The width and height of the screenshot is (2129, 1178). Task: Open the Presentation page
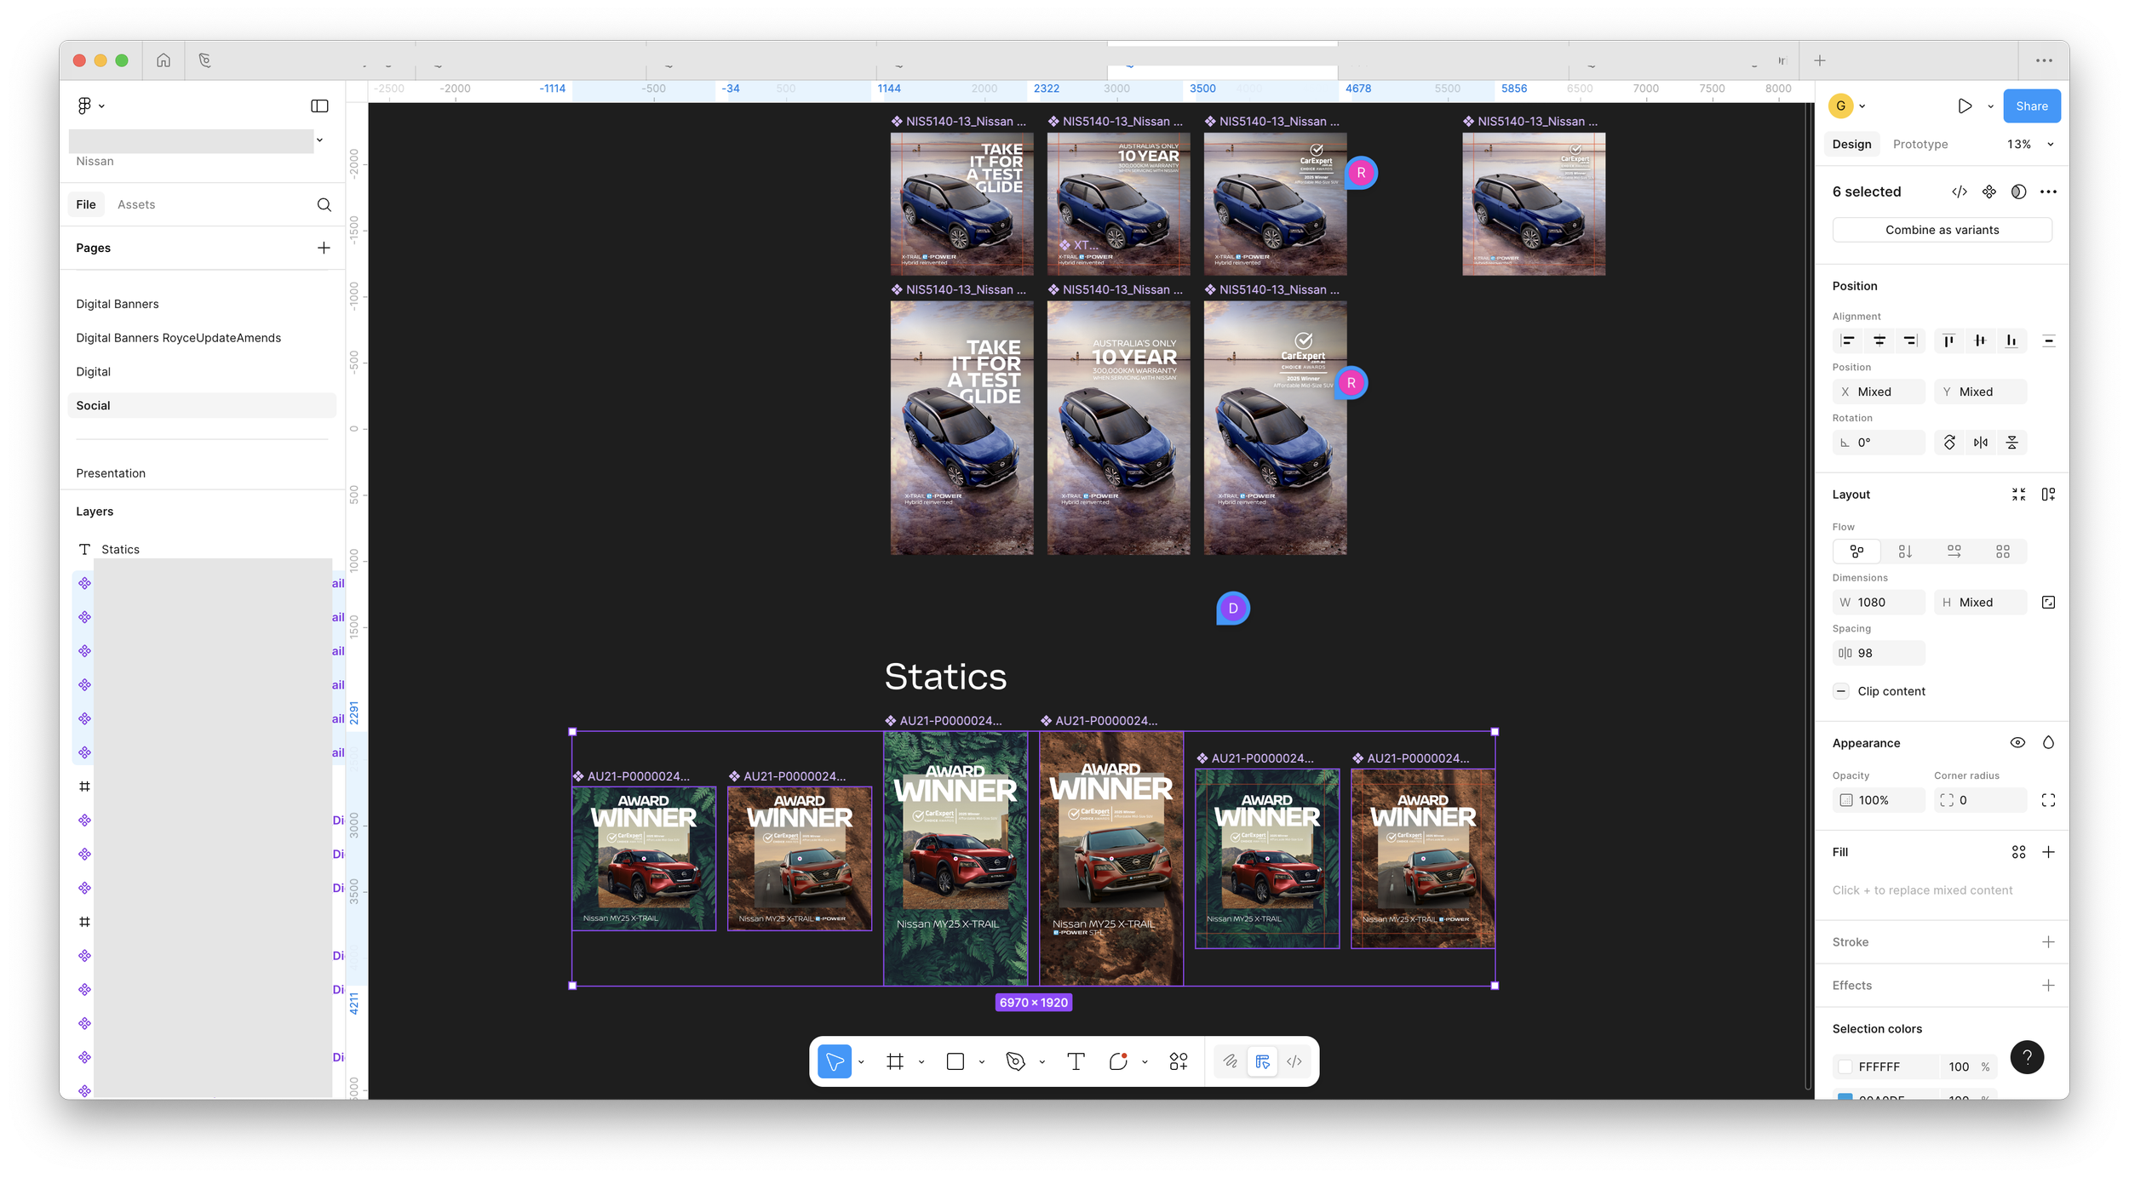coord(111,473)
